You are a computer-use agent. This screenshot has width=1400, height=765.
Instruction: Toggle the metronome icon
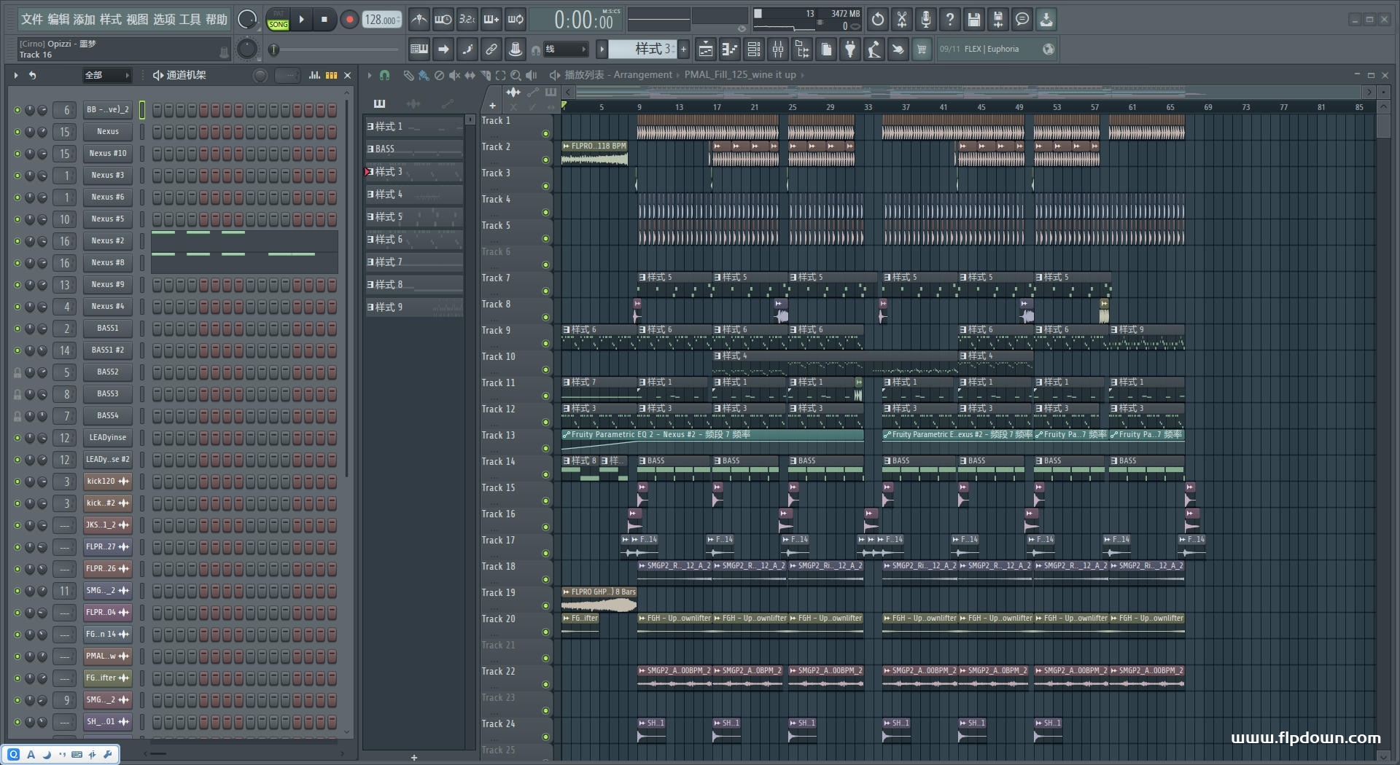[x=419, y=20]
